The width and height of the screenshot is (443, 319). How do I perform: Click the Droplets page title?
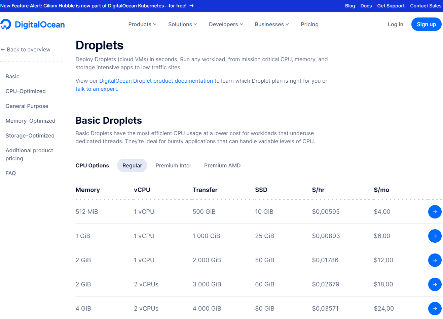(99, 45)
